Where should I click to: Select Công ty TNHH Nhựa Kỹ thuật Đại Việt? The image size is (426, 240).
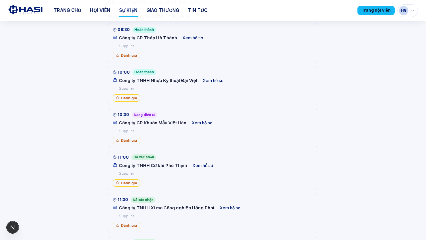point(158,81)
